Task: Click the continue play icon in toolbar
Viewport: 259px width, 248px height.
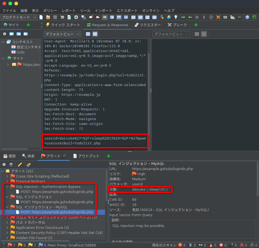Action: tap(204, 17)
